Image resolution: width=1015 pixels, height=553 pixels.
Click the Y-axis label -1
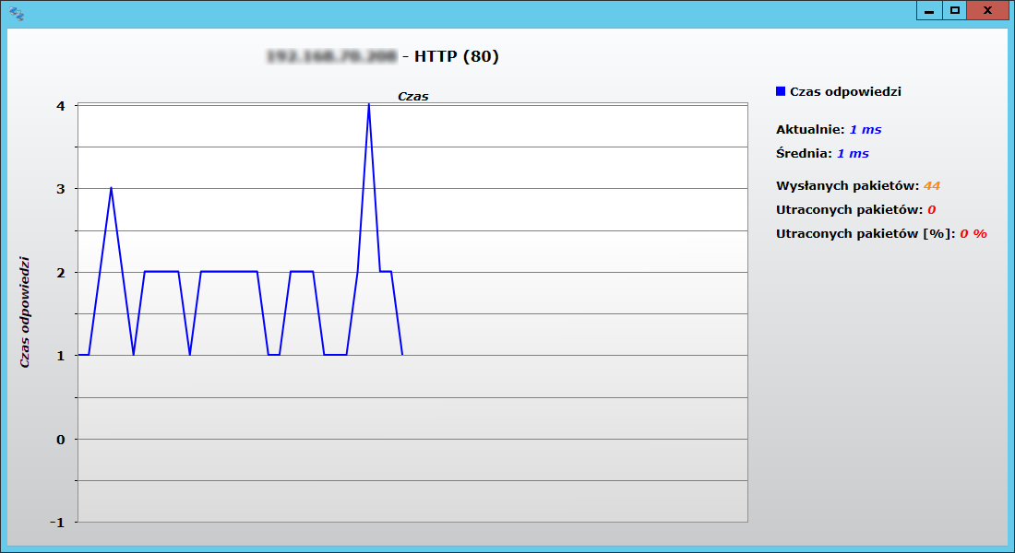(58, 523)
